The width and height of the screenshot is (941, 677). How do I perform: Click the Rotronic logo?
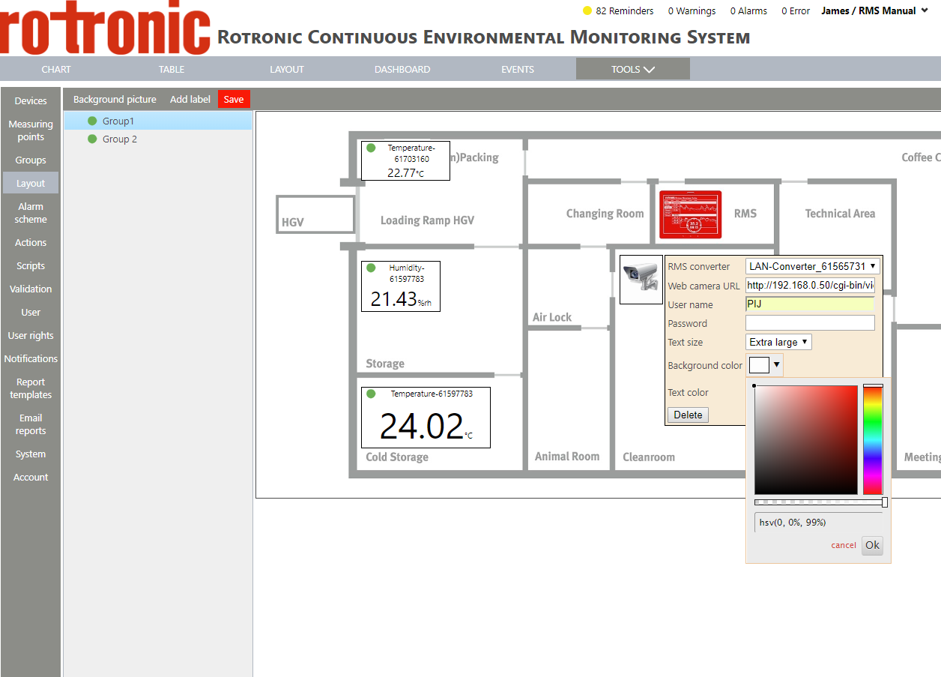pyautogui.click(x=105, y=27)
